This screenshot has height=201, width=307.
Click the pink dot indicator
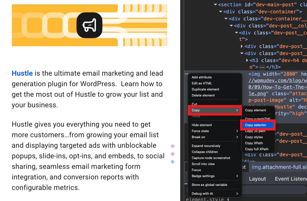pyautogui.click(x=173, y=154)
